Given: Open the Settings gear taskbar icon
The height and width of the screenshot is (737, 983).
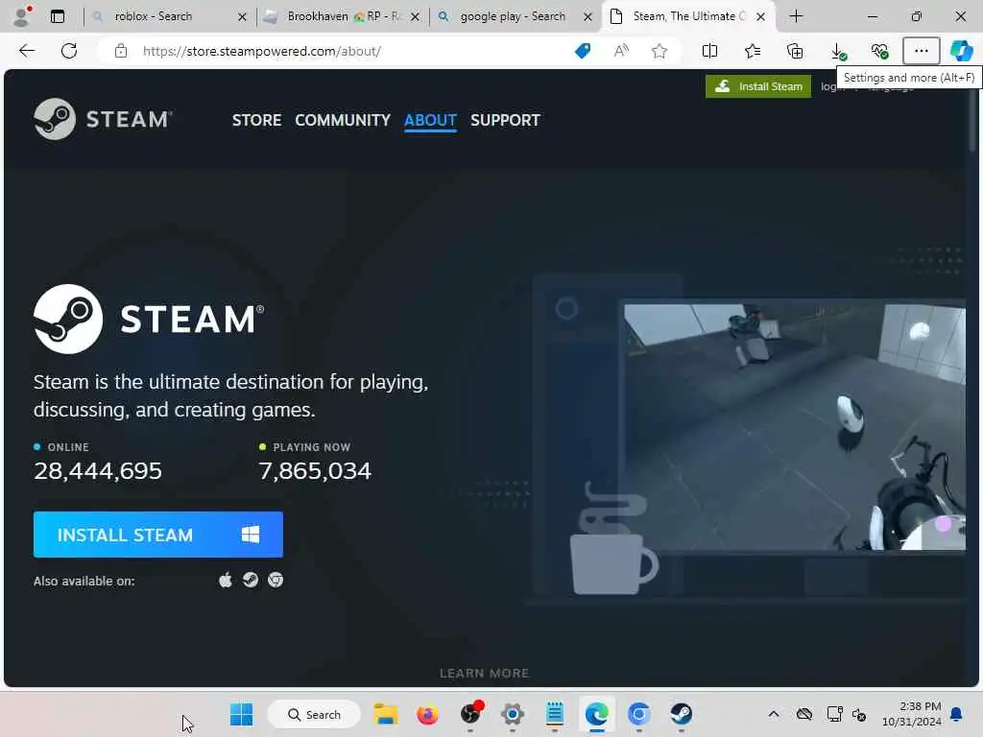Looking at the screenshot, I should (x=513, y=714).
